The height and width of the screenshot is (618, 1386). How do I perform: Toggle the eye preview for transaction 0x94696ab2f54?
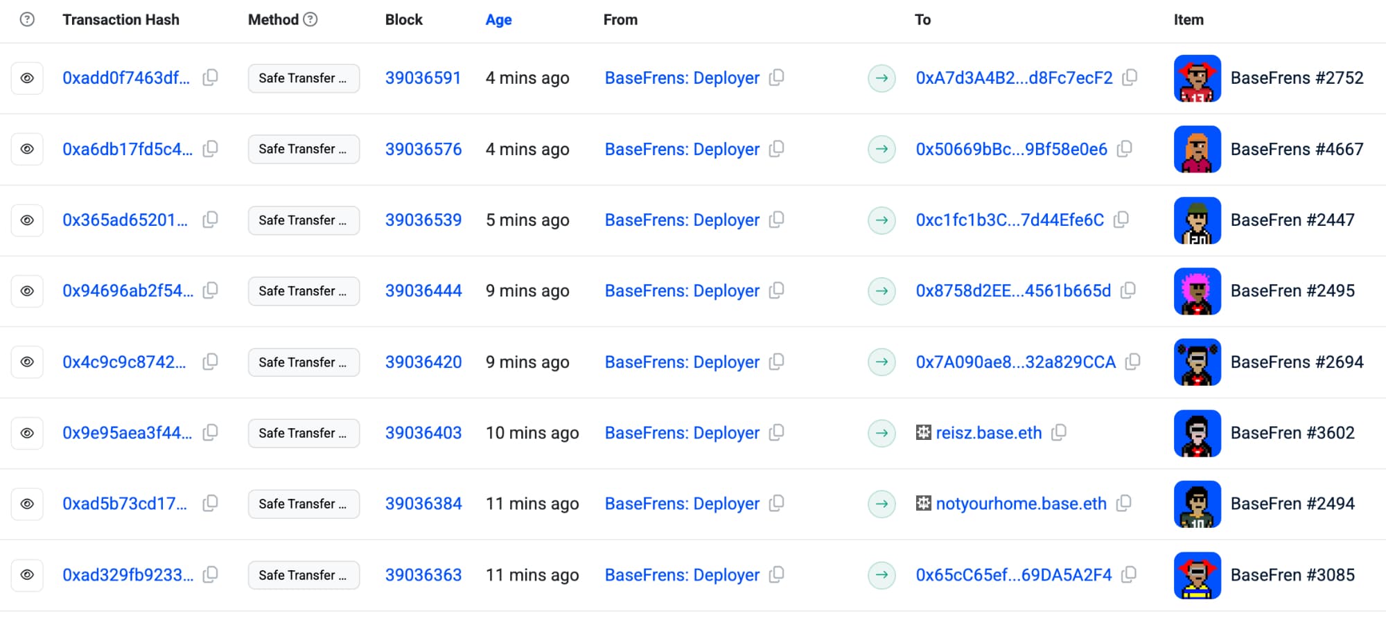coord(27,291)
